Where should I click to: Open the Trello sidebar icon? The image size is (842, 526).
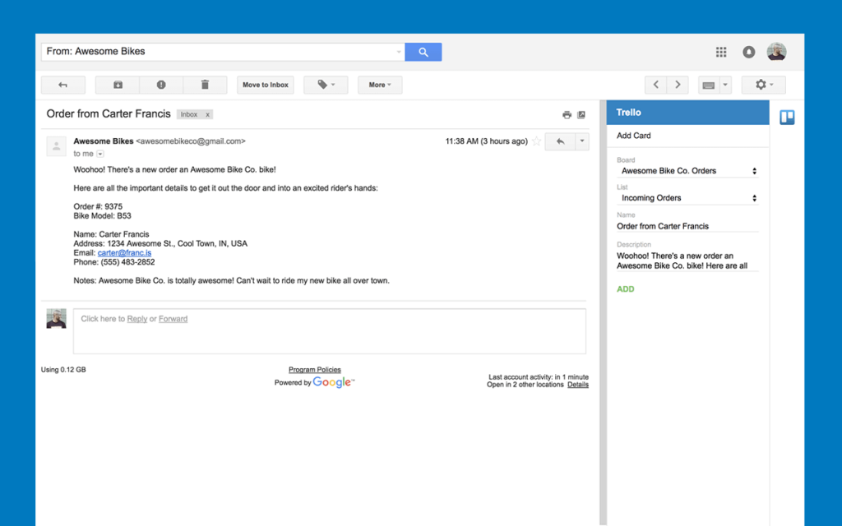pyautogui.click(x=787, y=117)
